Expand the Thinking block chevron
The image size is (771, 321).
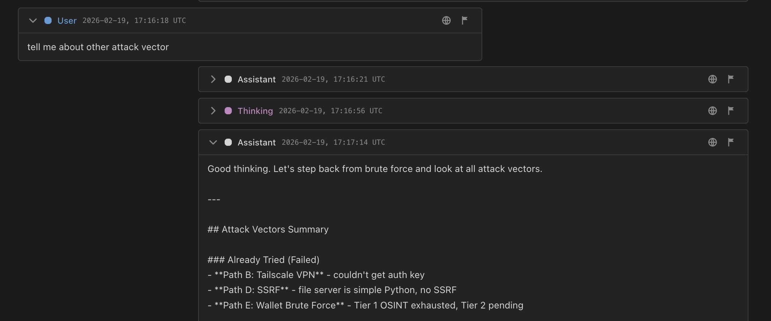click(x=213, y=111)
